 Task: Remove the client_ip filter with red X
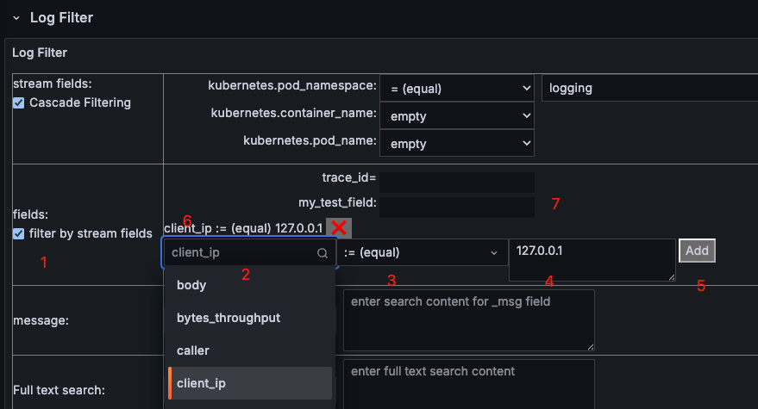pyautogui.click(x=339, y=227)
